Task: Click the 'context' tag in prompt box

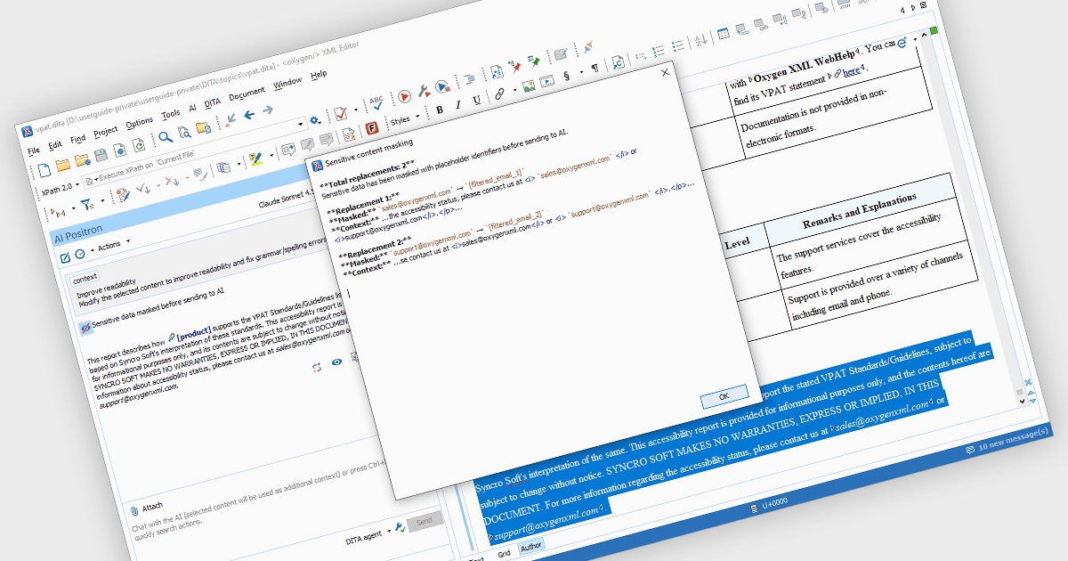Action: point(85,278)
